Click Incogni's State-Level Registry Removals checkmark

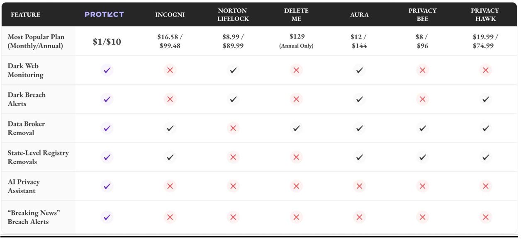(170, 157)
